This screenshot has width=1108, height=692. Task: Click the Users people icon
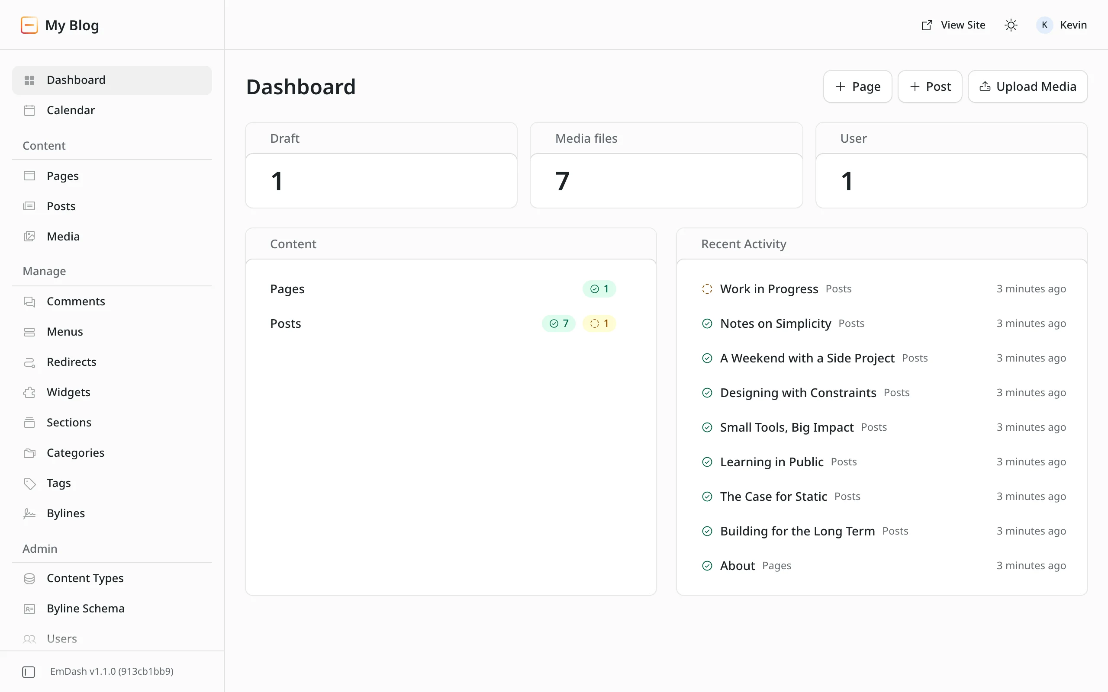[29, 639]
